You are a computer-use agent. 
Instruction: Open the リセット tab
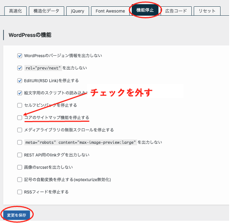click(x=207, y=11)
